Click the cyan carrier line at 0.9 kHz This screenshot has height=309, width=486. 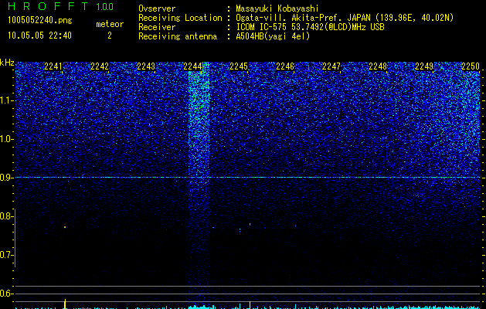tap(247, 177)
